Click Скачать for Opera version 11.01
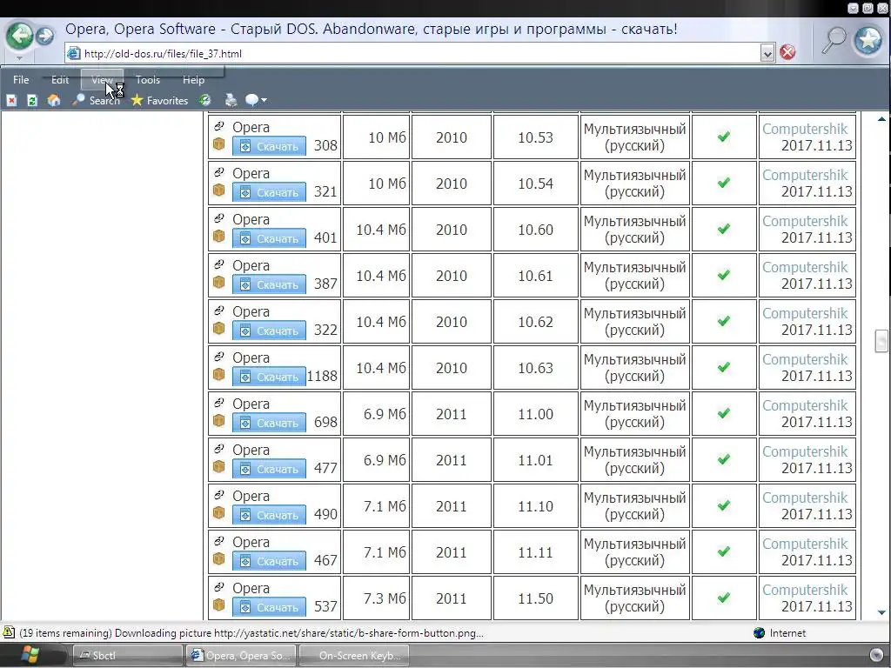 269,469
